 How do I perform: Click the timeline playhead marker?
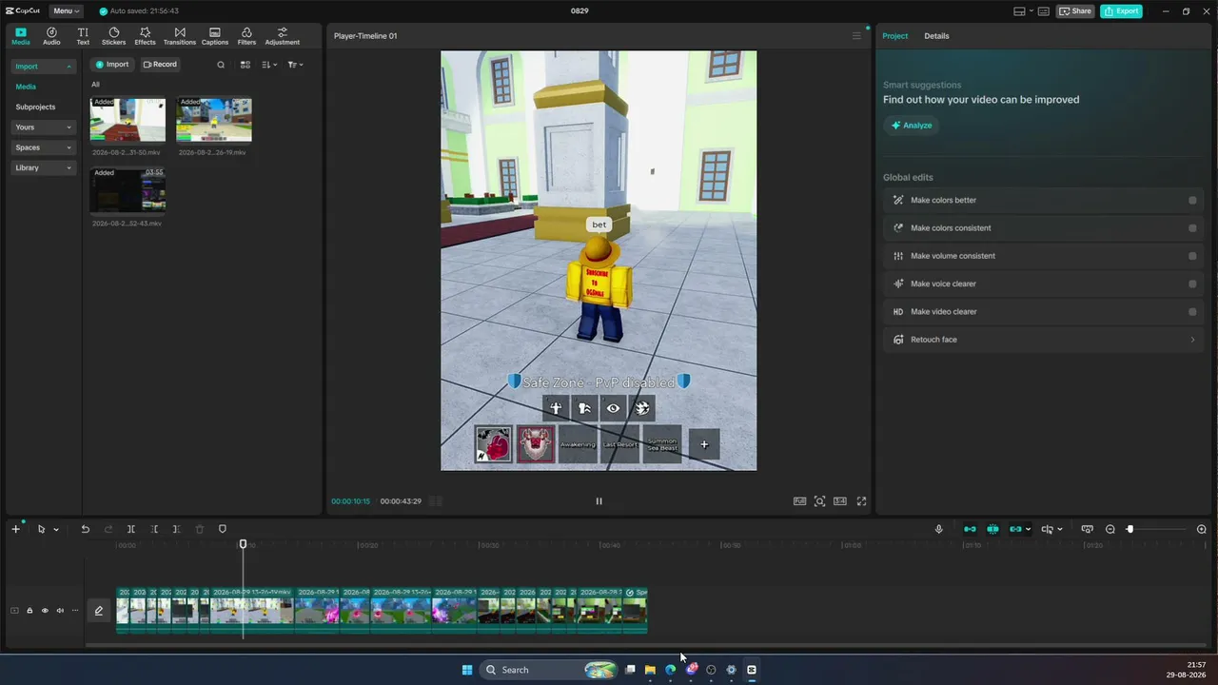pos(243,544)
